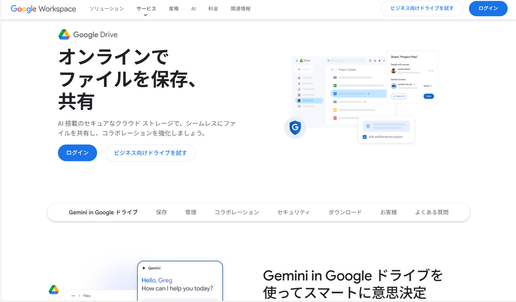Click the notifications bell in Drive sidebar
This screenshot has width=516, height=302.
(299, 84)
